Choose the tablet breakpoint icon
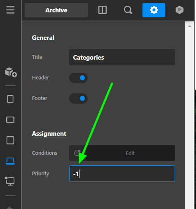The image size is (196, 209). (10, 140)
